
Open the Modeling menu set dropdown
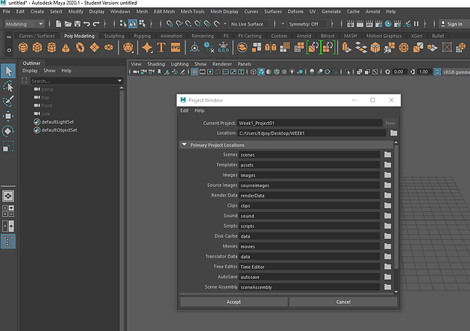pos(25,24)
